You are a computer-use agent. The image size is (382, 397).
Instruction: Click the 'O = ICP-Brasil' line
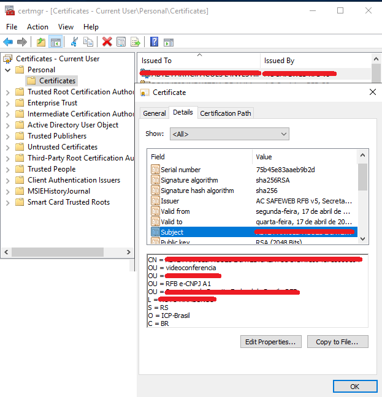(169, 316)
